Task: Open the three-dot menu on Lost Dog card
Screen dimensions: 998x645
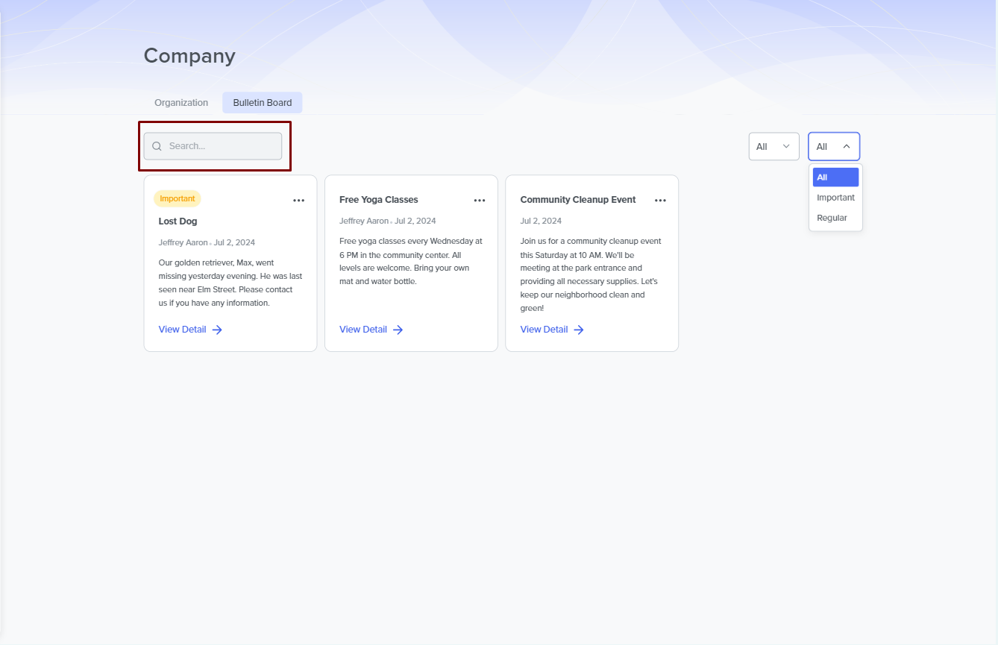Action: pos(298,201)
